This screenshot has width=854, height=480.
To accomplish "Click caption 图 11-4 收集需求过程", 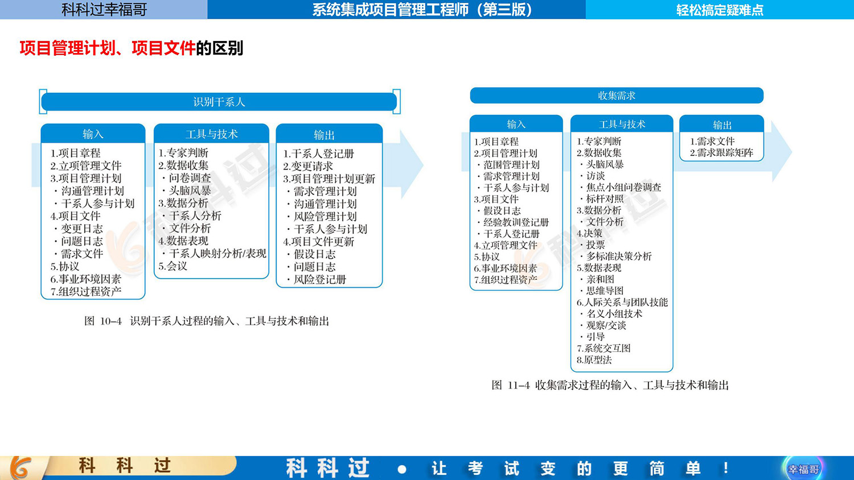I will [x=610, y=386].
